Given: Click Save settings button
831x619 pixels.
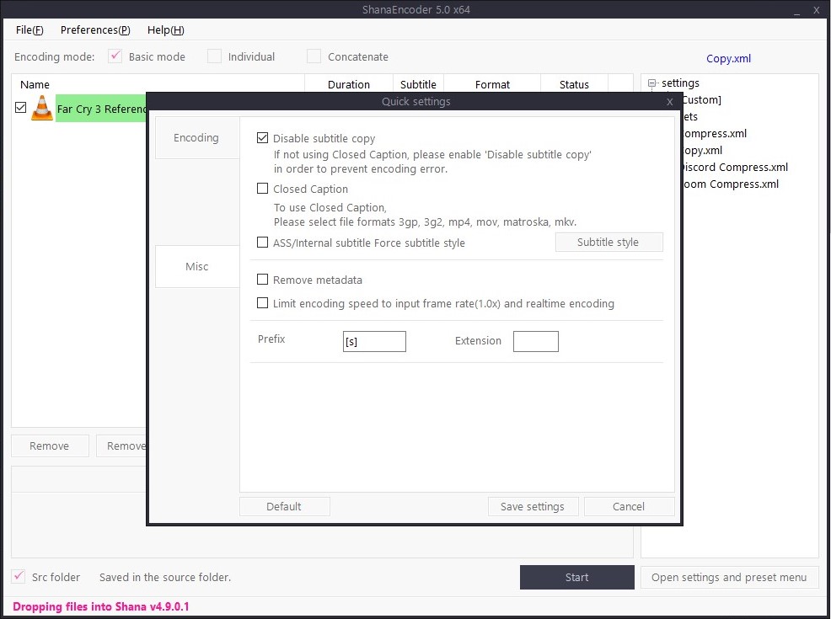Looking at the screenshot, I should (533, 507).
